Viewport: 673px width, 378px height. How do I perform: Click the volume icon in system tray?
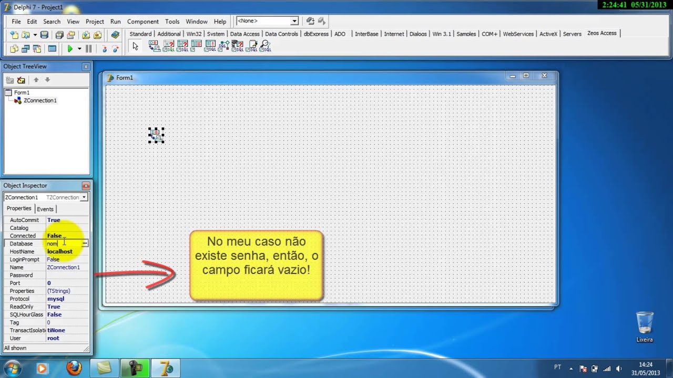(618, 369)
